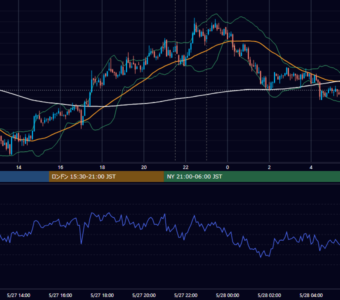Select the NY 21:00-06:00 JST session bar
The width and height of the screenshot is (340, 300).
[x=251, y=176]
